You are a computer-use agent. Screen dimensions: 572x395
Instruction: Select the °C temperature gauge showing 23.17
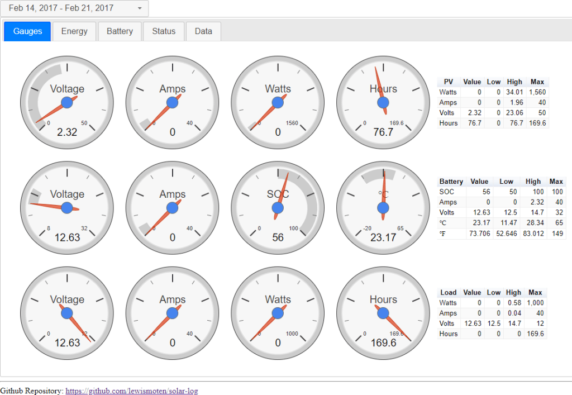383,208
